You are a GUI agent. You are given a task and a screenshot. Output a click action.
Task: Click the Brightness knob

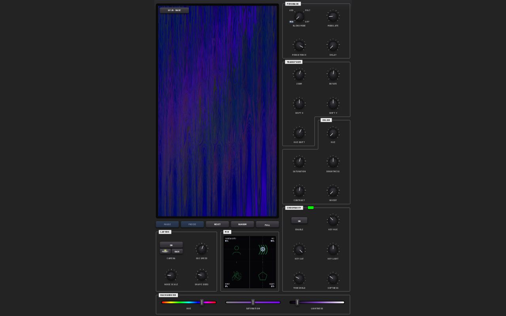tap(333, 162)
